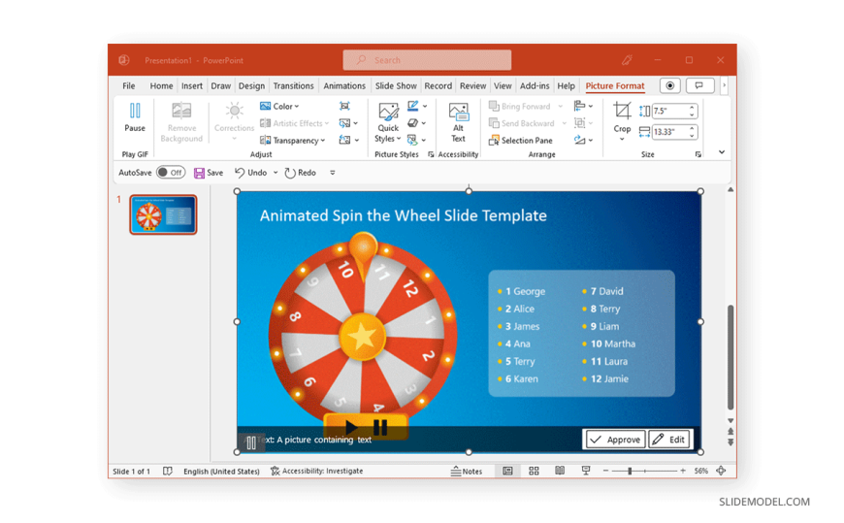Open the Alt Text pane
The image size is (844, 523).
point(458,121)
